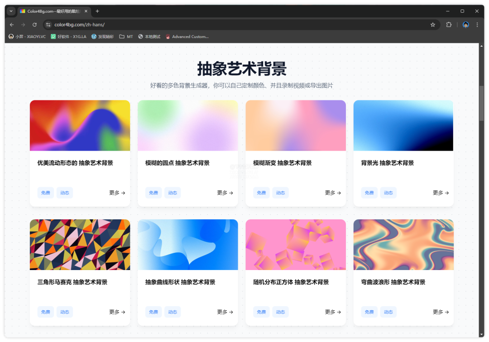Follow the 更多 link on 模糊的圆点 card
The image size is (489, 342).
click(225, 192)
